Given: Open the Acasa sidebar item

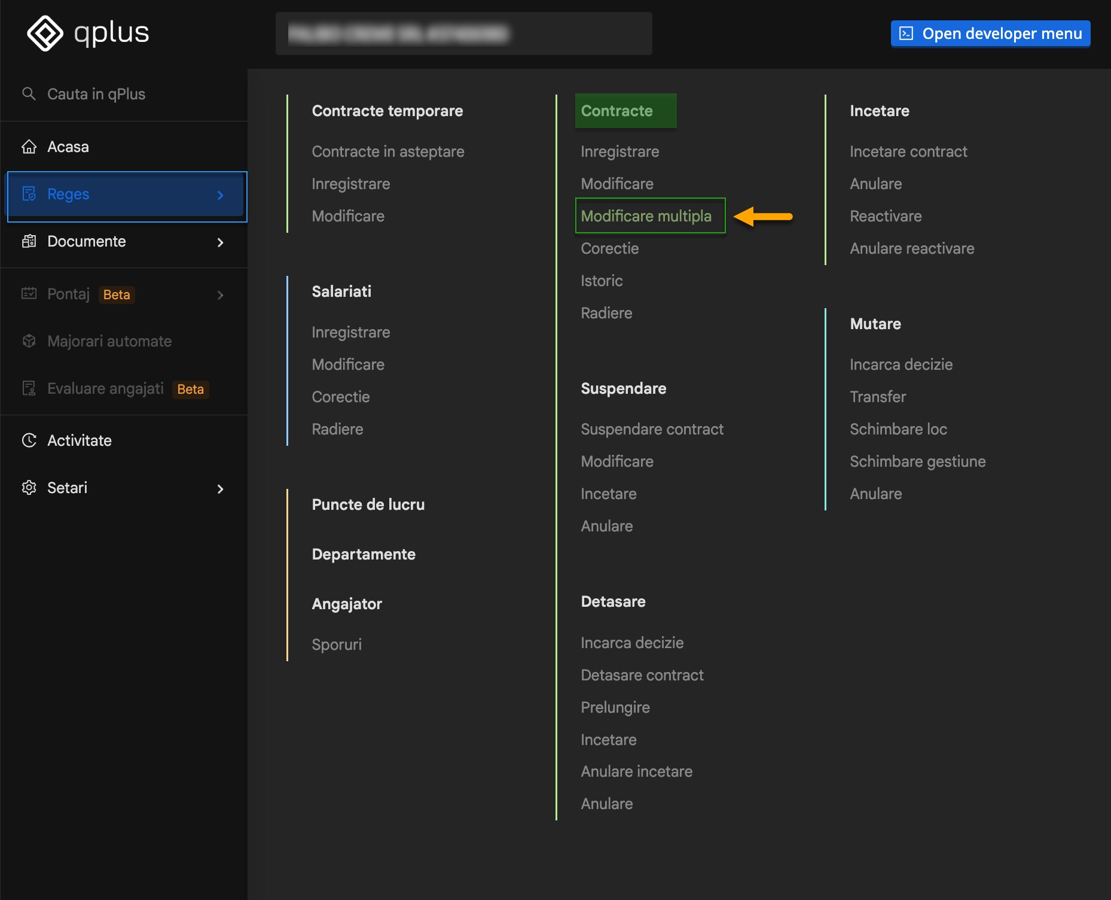Looking at the screenshot, I should tap(124, 147).
